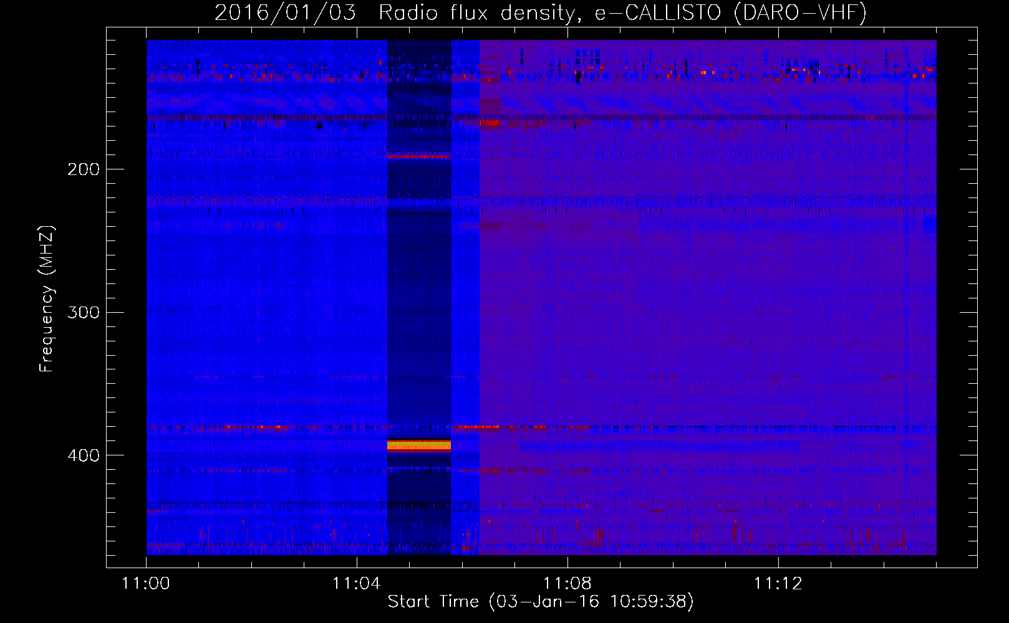Click the plot title 'Radio flux density, e-CALLISTO (DARO-VHF)'
This screenshot has width=1009, height=623.
click(x=622, y=12)
